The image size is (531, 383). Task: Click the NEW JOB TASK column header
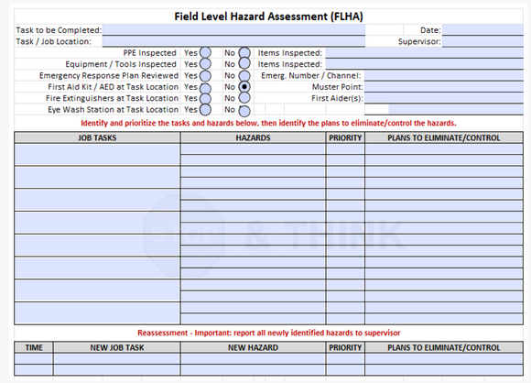click(117, 347)
